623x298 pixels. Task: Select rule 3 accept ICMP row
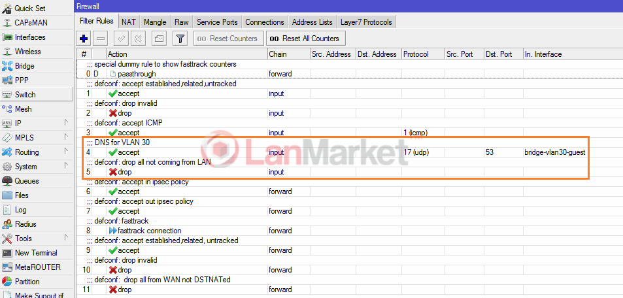[350, 133]
